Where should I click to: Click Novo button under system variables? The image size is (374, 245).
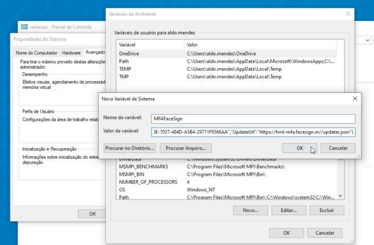(250, 210)
